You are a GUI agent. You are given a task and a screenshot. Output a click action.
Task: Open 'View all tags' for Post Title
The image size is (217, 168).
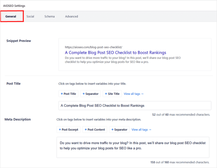tap(134, 94)
